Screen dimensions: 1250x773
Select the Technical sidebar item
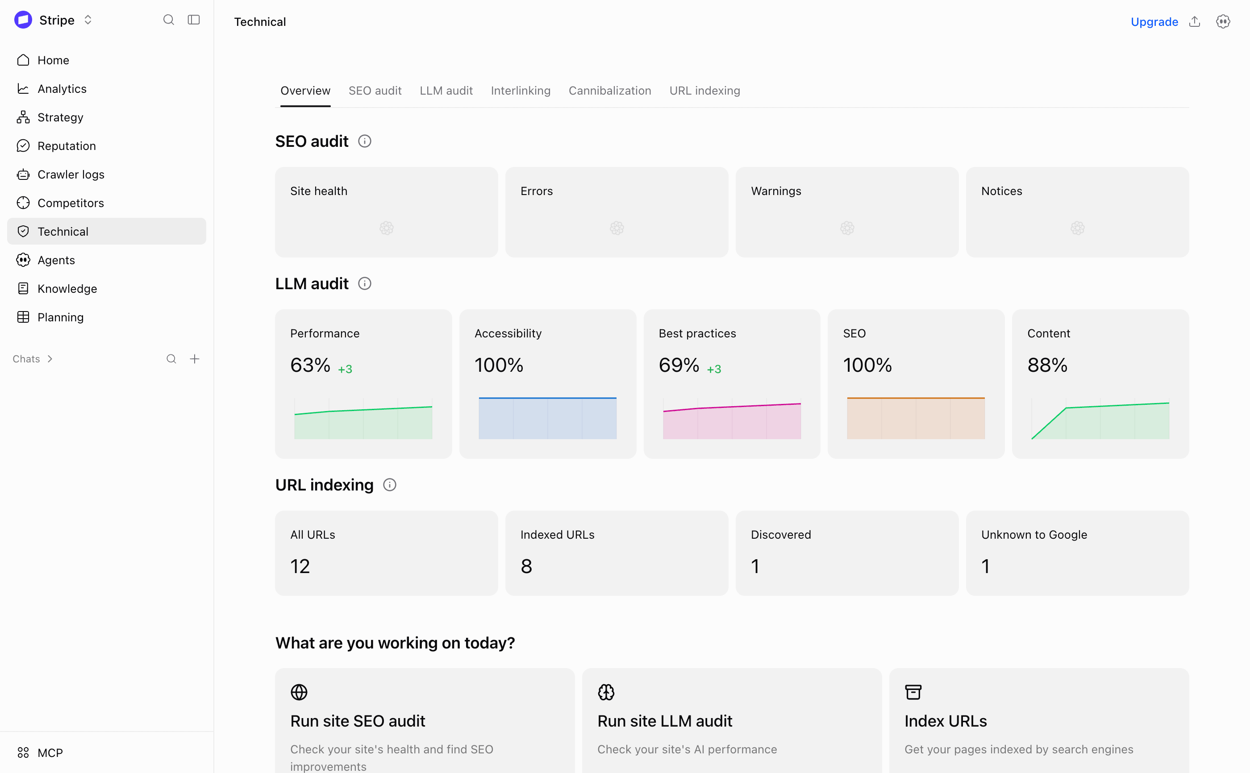click(x=106, y=231)
